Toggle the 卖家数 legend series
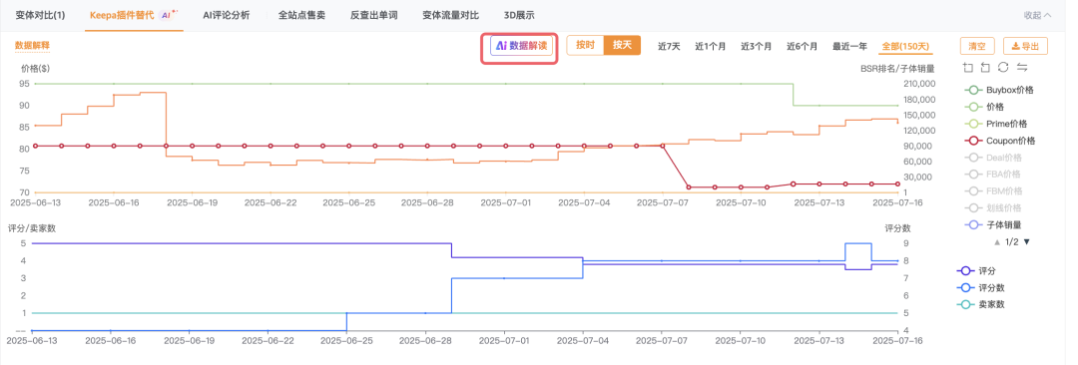1078x365 pixels. pyautogui.click(x=980, y=304)
